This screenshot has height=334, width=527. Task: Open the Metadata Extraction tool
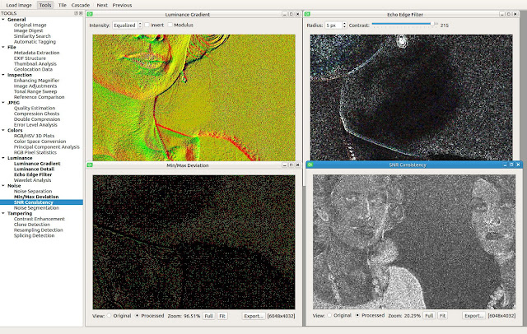point(36,53)
